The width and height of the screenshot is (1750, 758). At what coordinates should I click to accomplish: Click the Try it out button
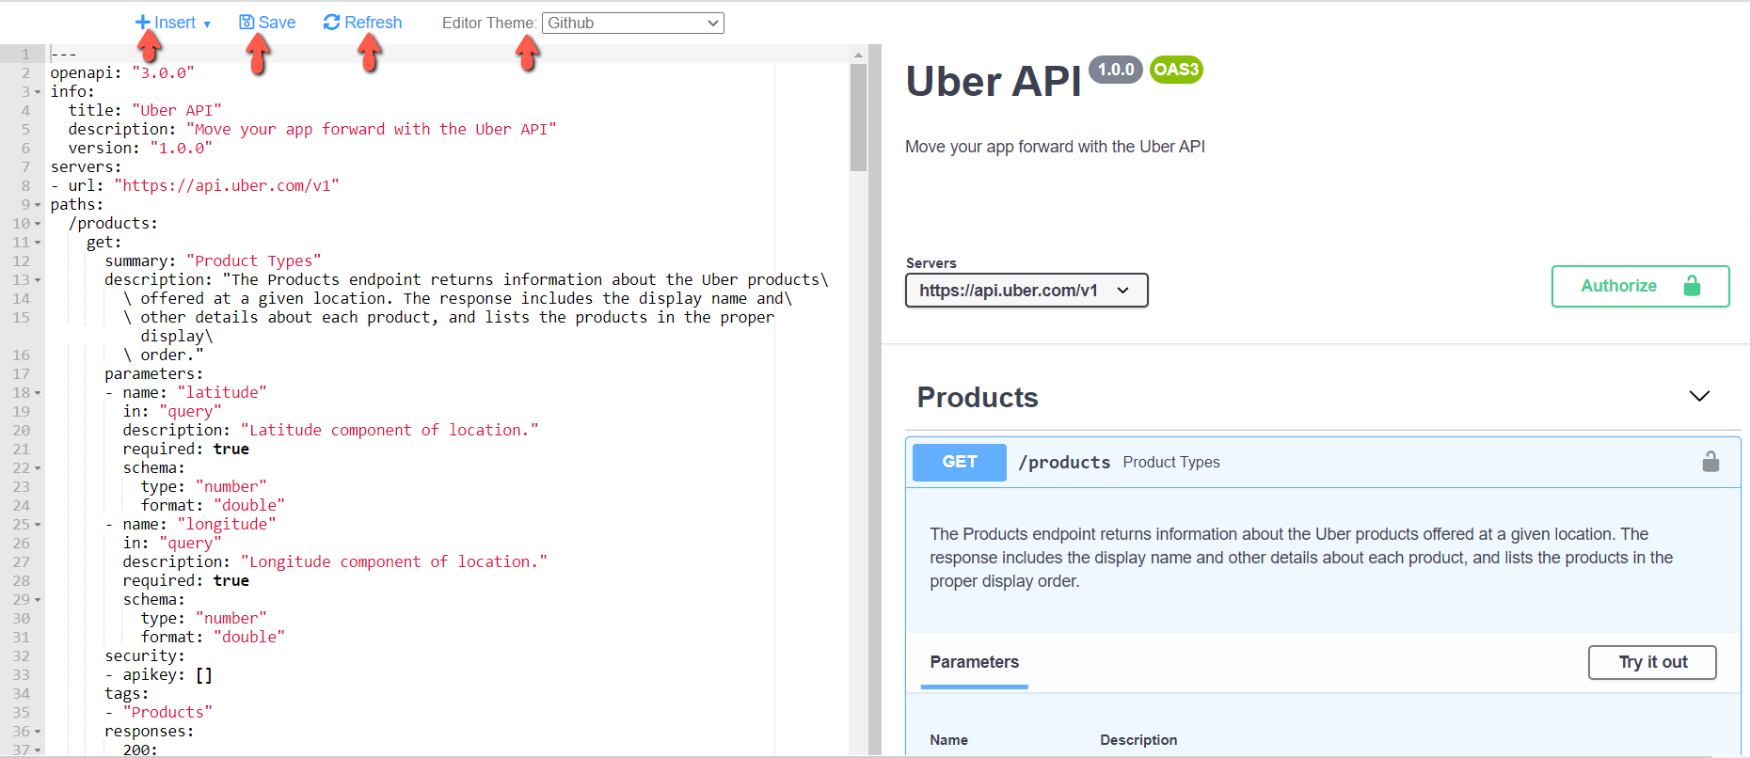click(1652, 662)
